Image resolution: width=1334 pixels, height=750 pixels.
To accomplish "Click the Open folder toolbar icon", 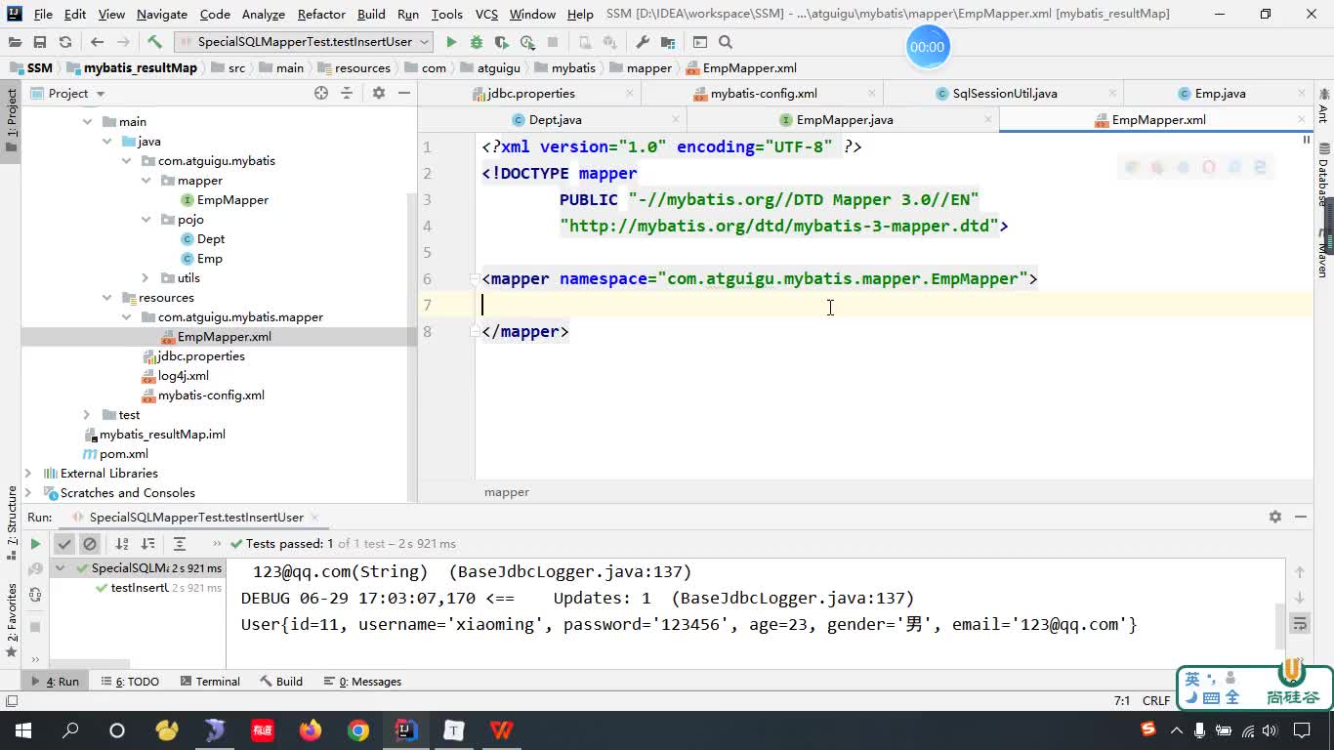I will coord(14,42).
